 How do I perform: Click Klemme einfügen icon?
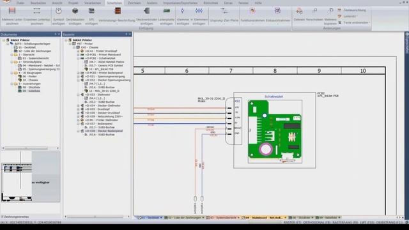tap(183, 11)
